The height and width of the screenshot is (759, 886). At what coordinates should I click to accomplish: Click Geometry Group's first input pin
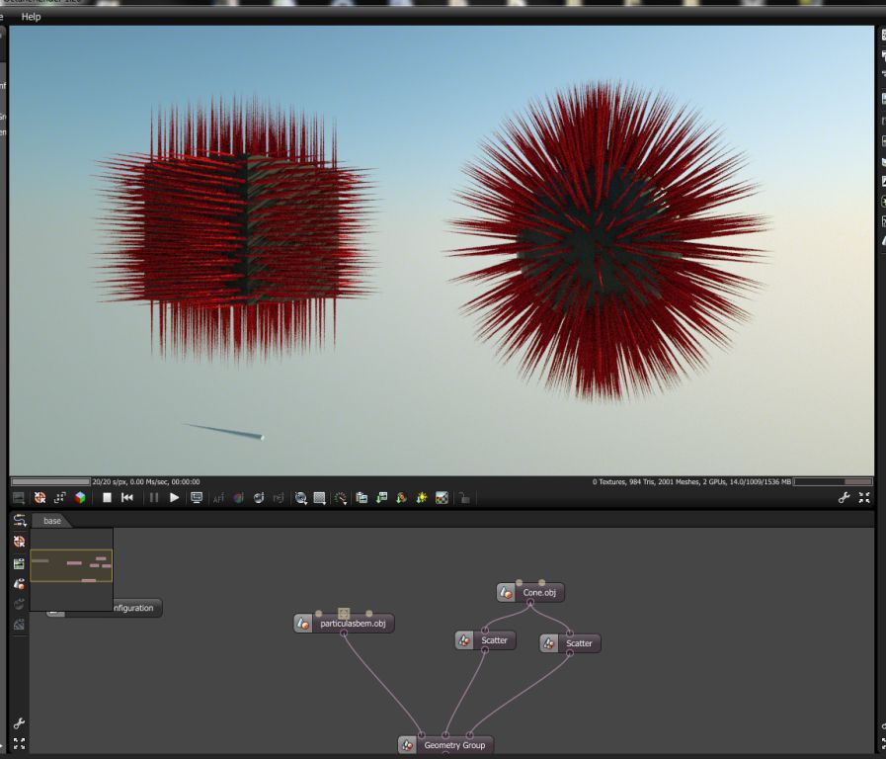pos(422,735)
